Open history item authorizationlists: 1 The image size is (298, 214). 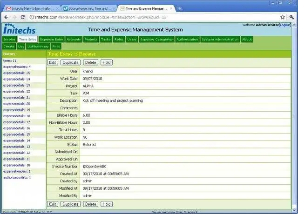[x=17, y=178]
